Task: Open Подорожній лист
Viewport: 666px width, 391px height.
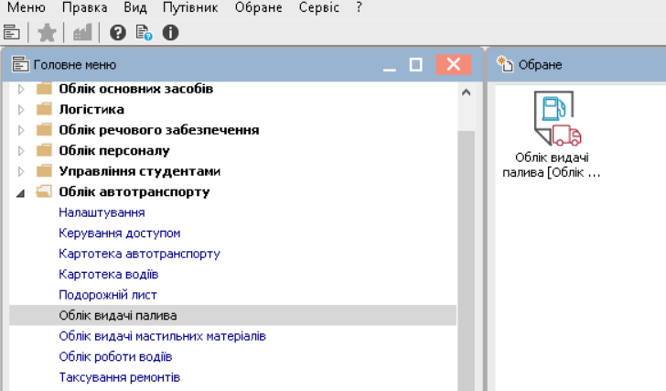Action: tap(108, 295)
